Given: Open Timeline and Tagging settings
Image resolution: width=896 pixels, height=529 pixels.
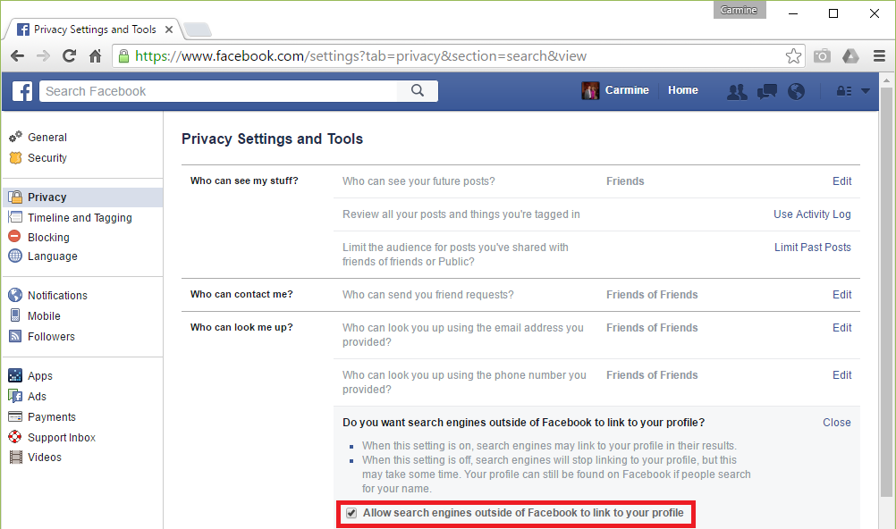Looking at the screenshot, I should (x=80, y=218).
